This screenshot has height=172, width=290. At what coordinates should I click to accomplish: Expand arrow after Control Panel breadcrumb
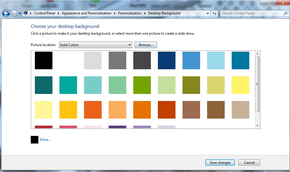(x=59, y=13)
